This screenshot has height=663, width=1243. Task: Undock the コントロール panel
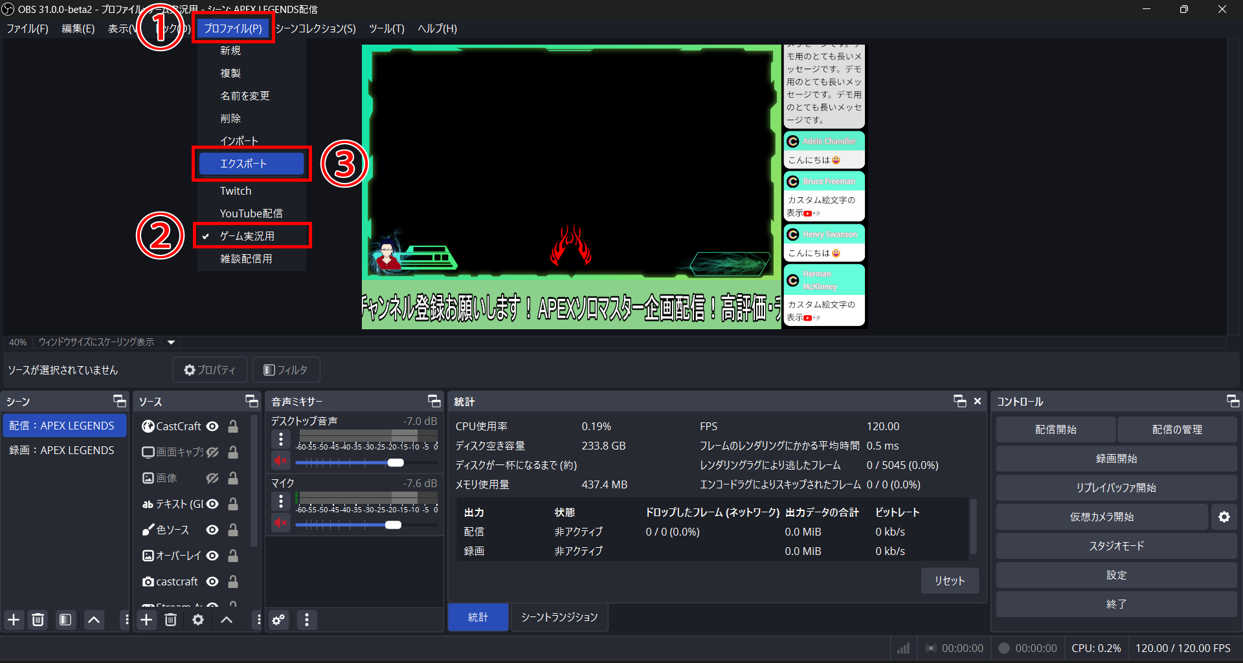pos(1233,401)
